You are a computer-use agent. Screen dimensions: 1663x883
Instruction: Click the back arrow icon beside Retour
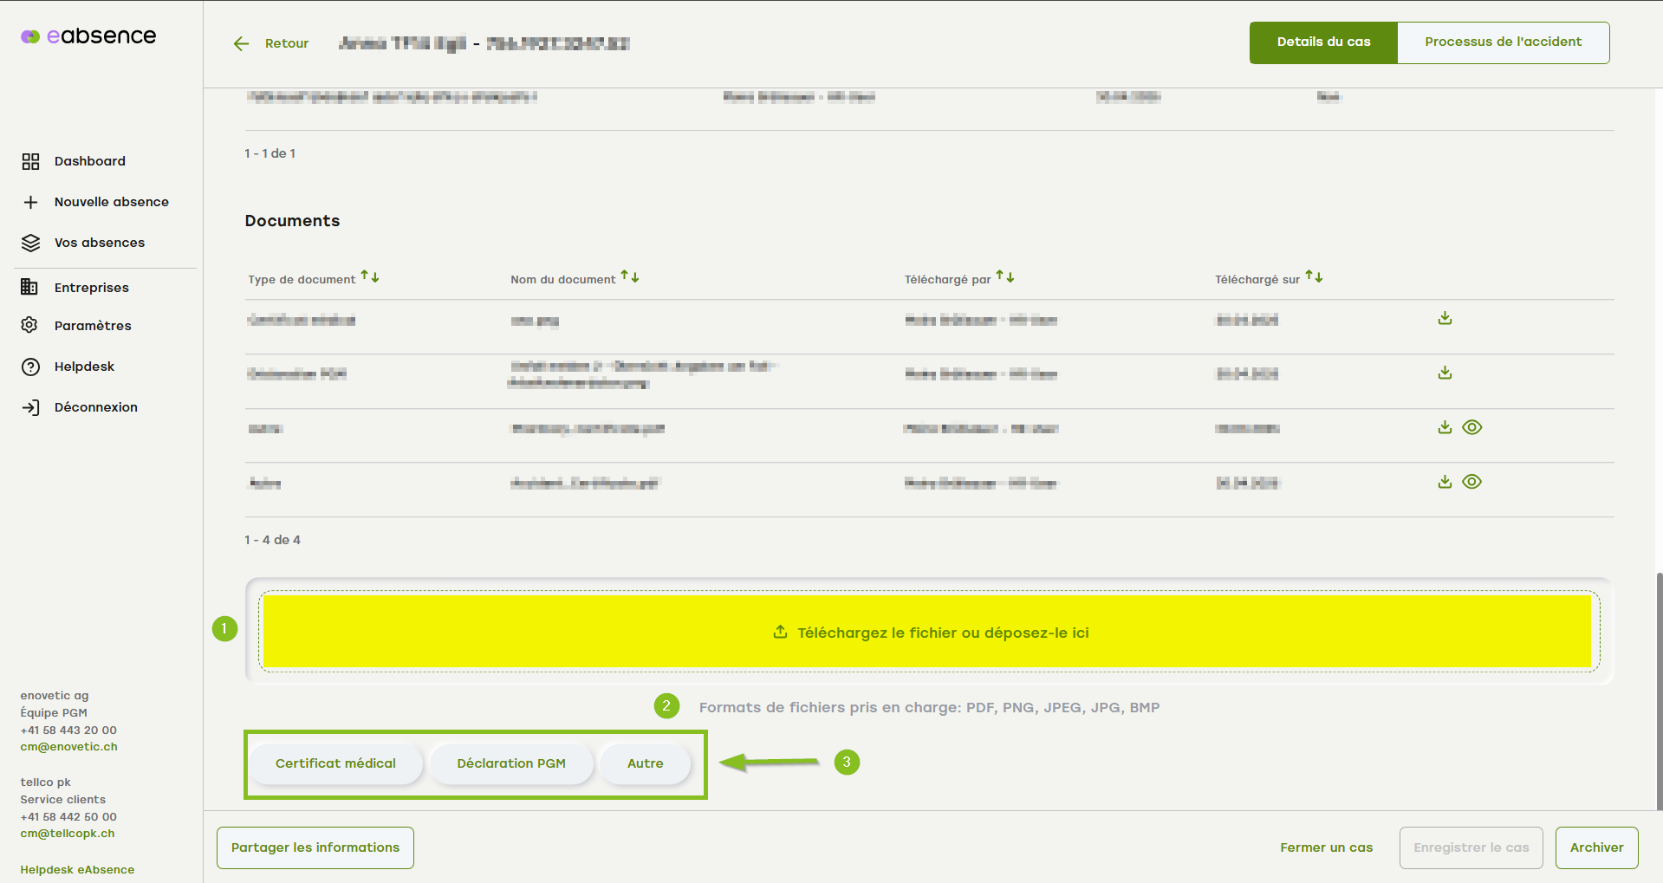point(241,43)
